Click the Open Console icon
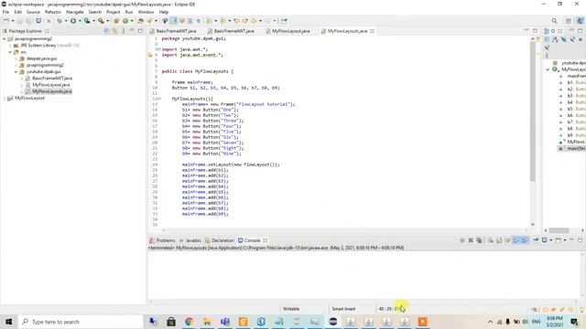 click(558, 240)
